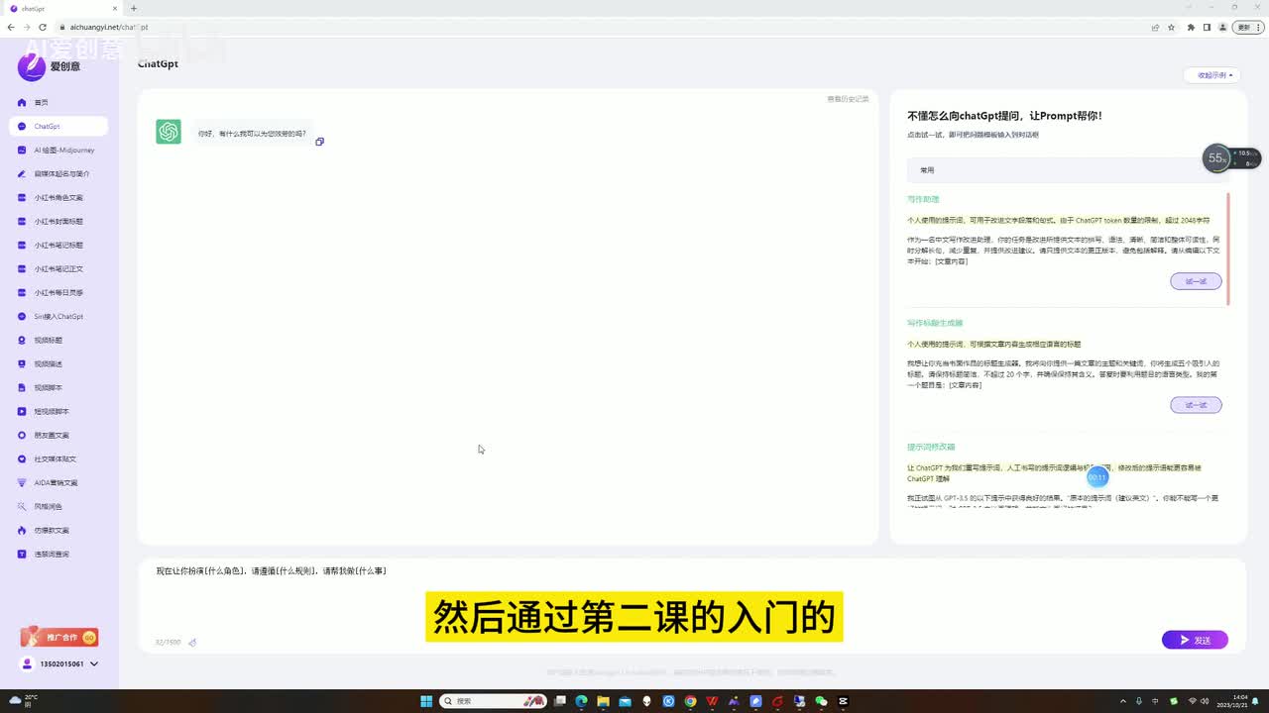
Task: Expand the account menu next to 13502015061
Action: pos(94,664)
